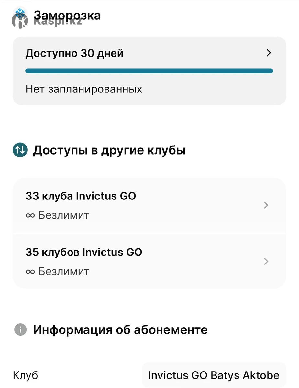This screenshot has width=299, height=388.
Task: Tap the Заморозка section heading
Action: click(x=67, y=15)
